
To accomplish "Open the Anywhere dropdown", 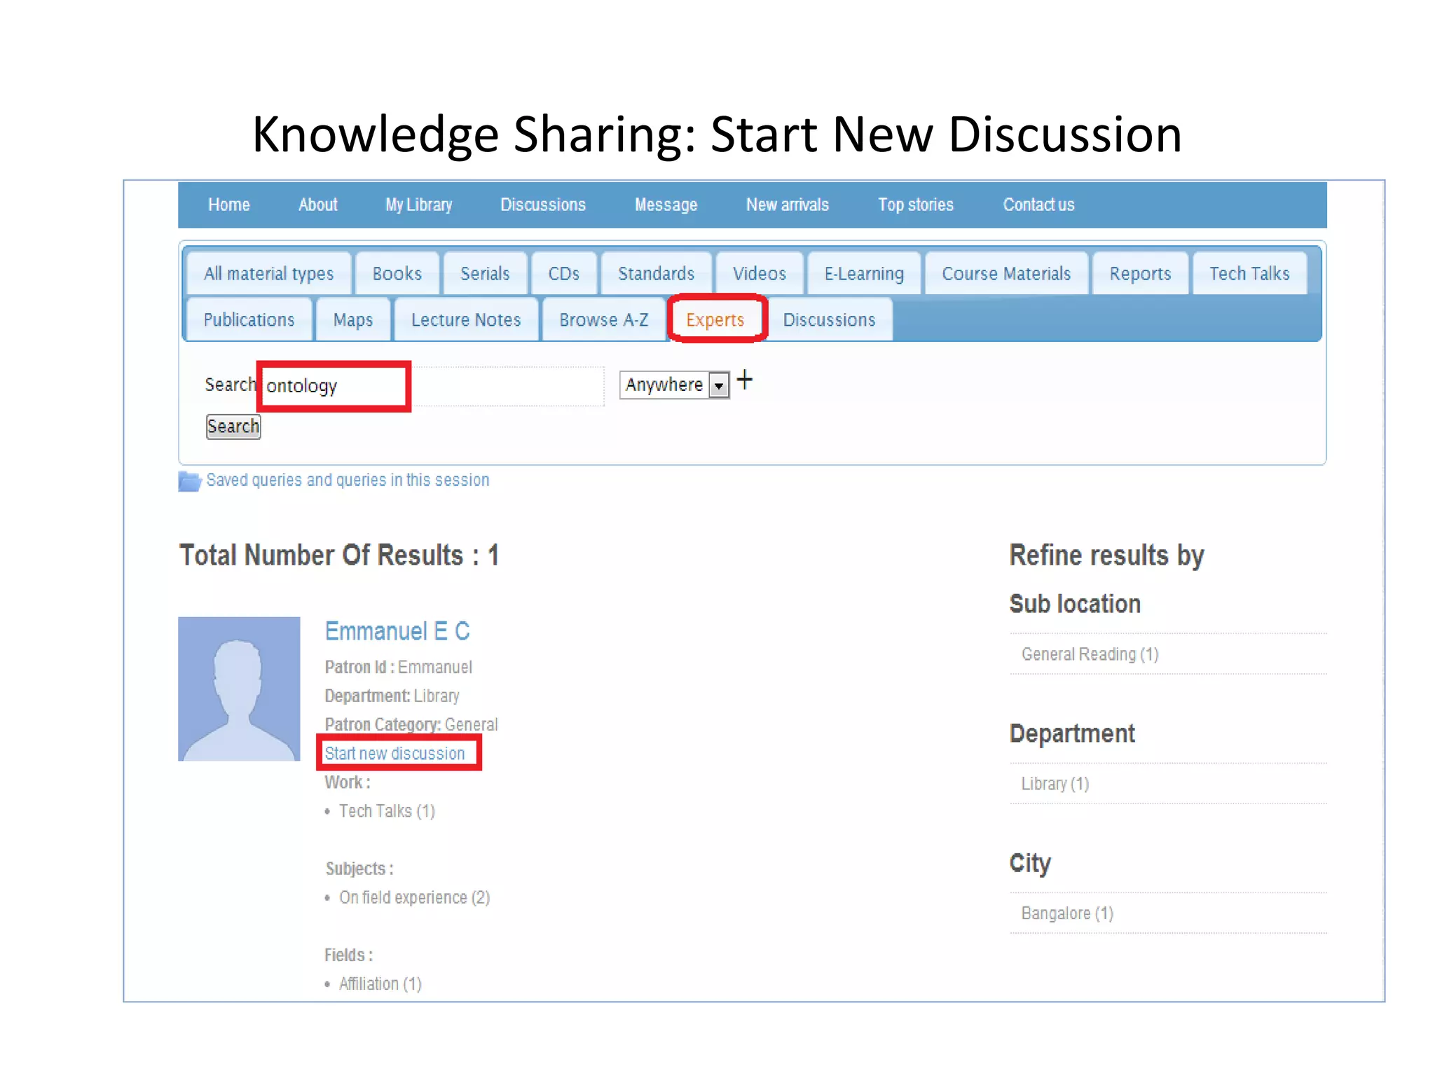I will pos(674,385).
